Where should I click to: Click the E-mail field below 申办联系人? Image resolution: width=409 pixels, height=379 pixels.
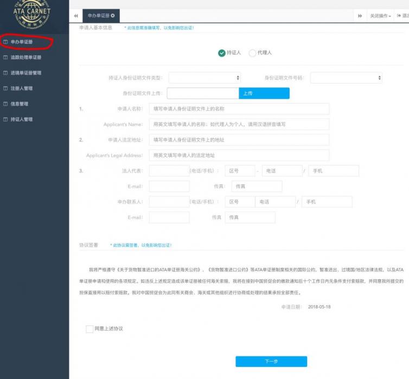[x=169, y=217]
